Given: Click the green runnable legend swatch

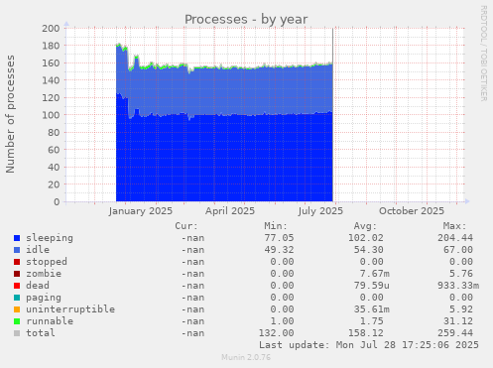Looking at the screenshot, I should click(x=17, y=321).
